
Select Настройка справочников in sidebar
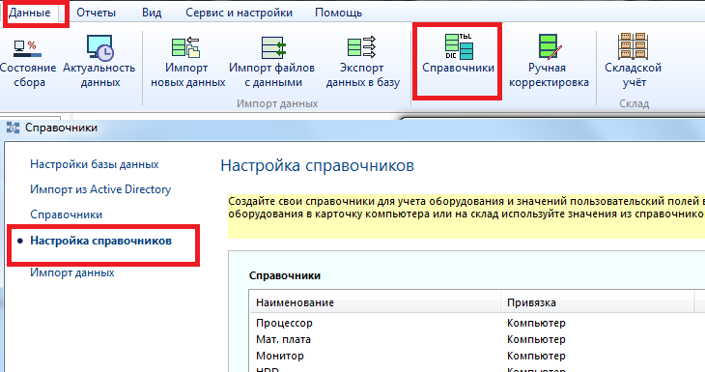[100, 241]
